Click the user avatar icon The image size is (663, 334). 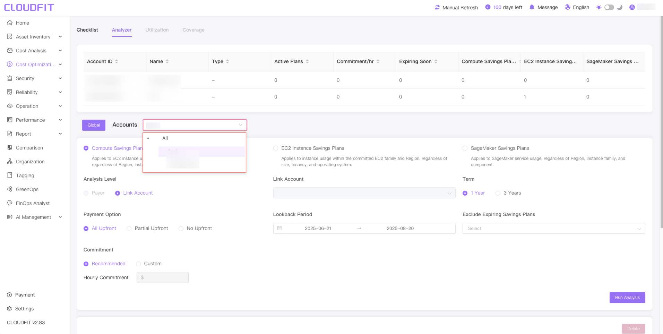(632, 7)
